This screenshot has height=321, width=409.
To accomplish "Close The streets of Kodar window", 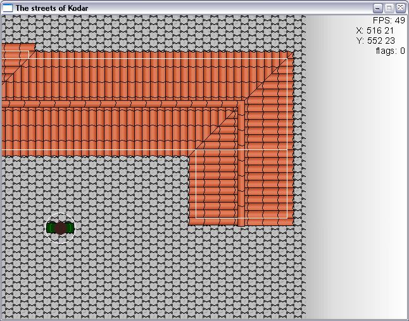I will [x=400, y=8].
